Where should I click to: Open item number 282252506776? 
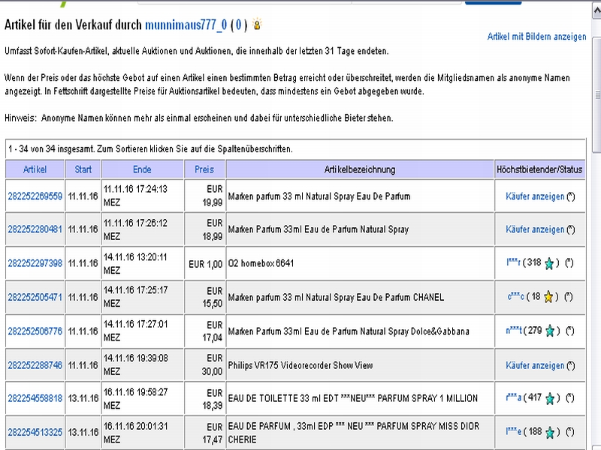point(35,331)
